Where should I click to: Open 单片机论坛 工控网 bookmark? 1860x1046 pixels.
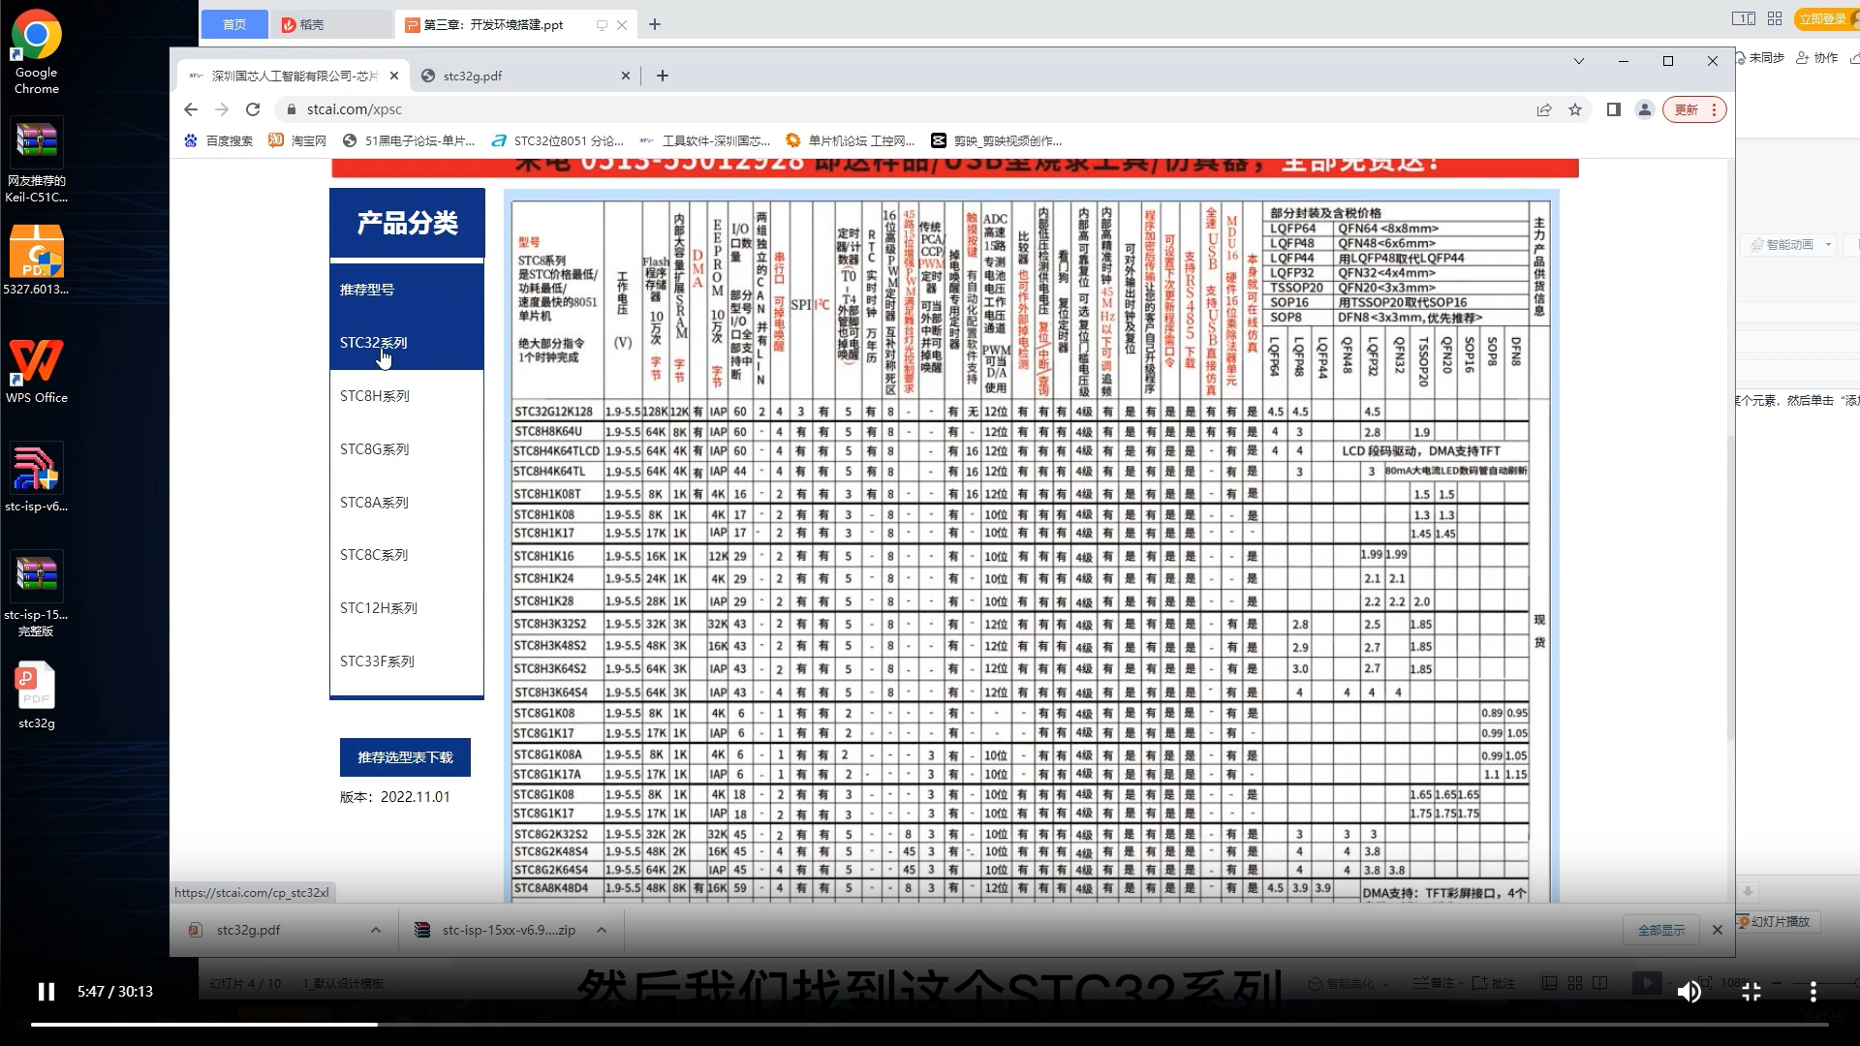click(851, 140)
